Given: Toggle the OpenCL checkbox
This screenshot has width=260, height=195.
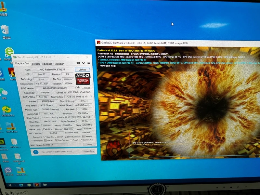Looking at the screenshot, I should (x=45, y=137).
